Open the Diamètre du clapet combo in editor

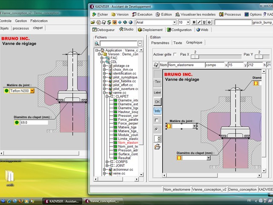(209, 158)
